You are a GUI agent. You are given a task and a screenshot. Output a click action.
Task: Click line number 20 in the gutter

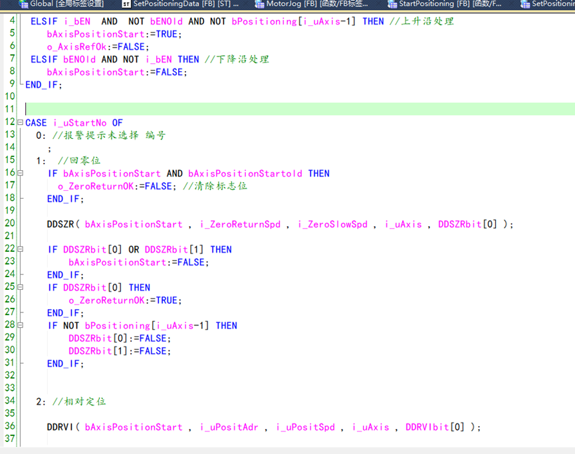[x=9, y=224]
